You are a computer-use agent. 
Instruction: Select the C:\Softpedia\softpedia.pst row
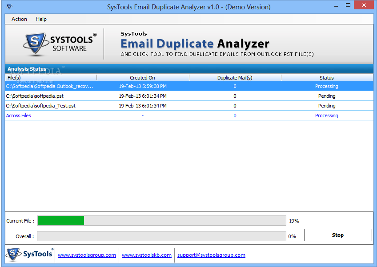(x=189, y=96)
